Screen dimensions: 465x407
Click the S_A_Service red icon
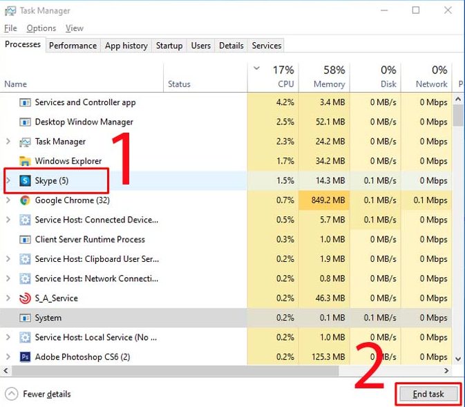coord(26,299)
